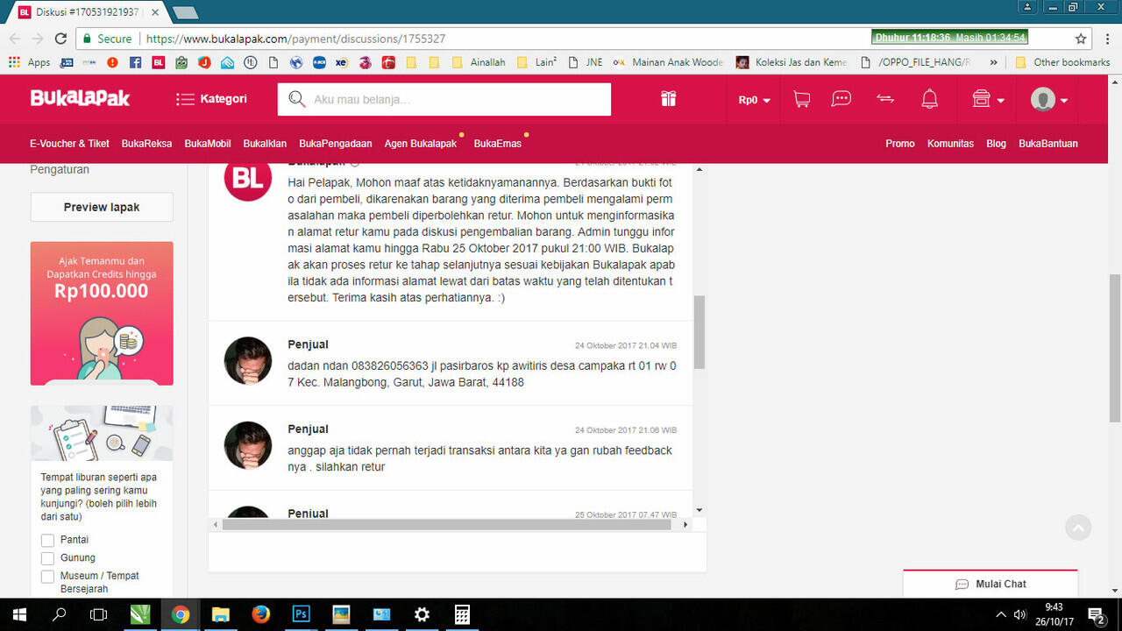Open Pengaturan in the sidebar
Viewport: 1122px width, 631px height.
tap(60, 169)
